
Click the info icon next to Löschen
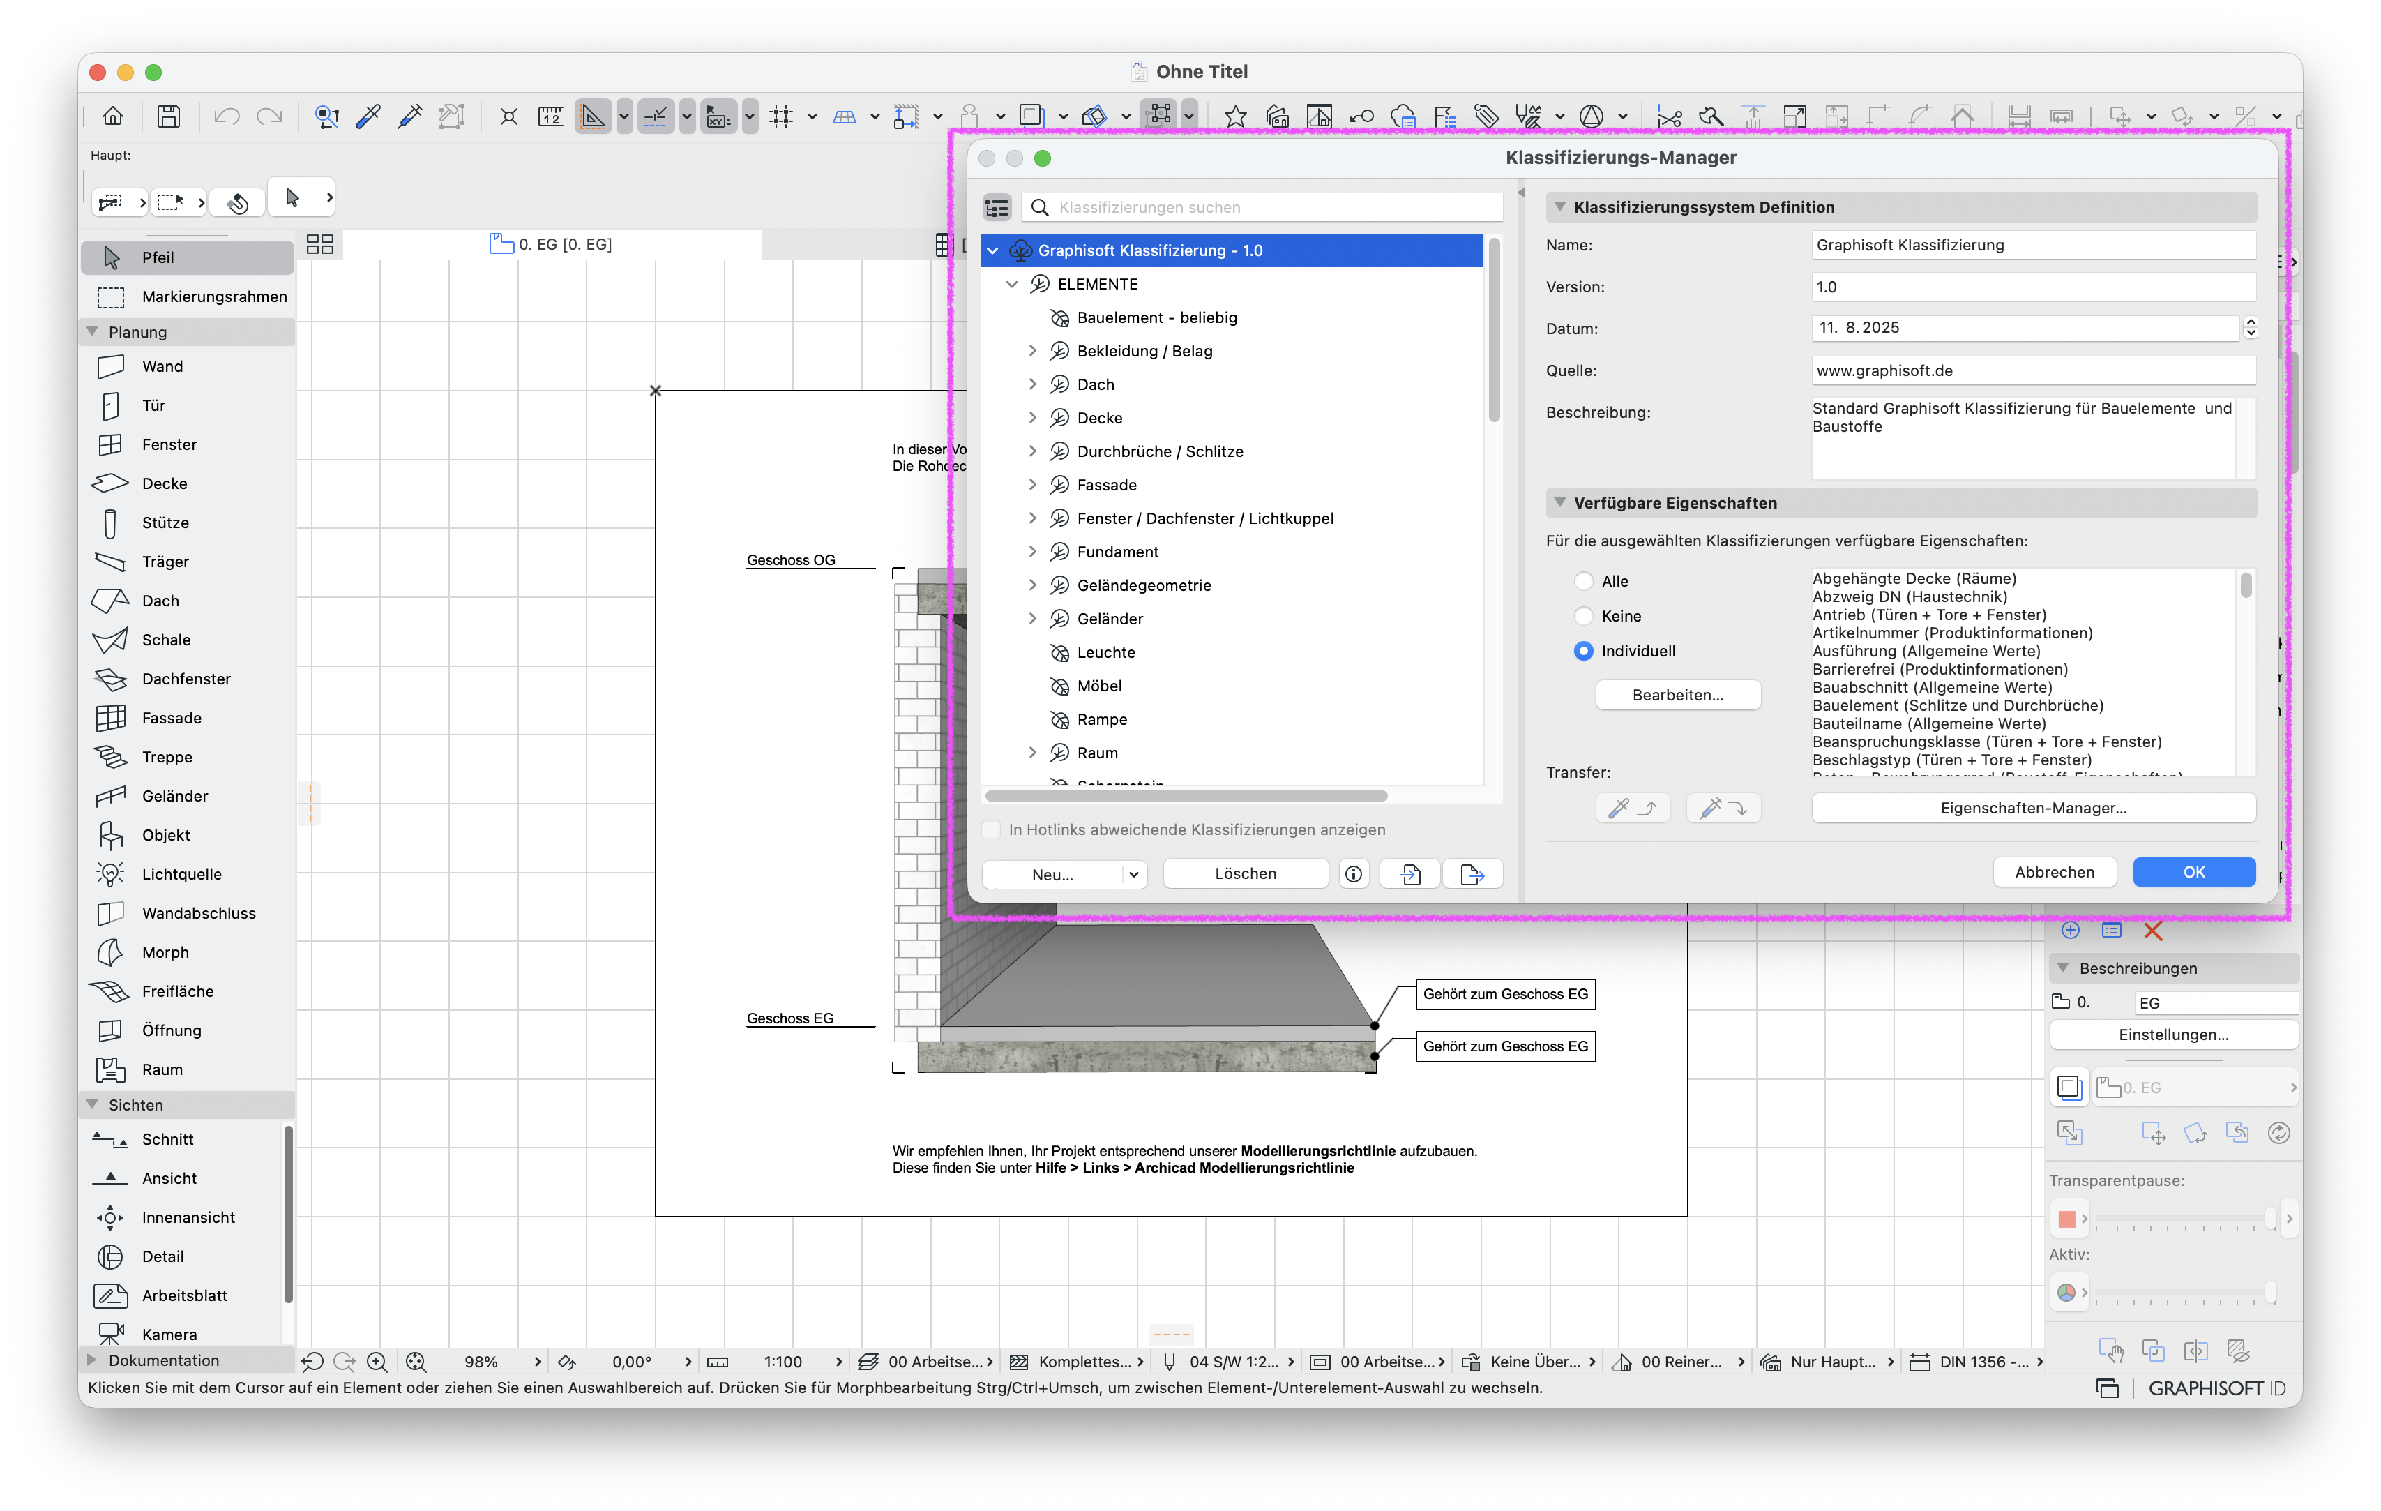point(1354,874)
